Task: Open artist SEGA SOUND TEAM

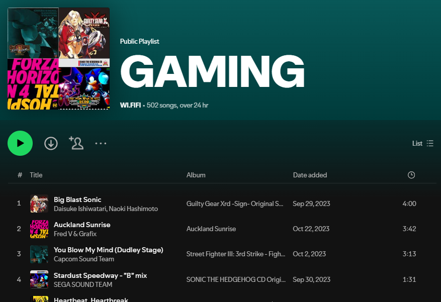Action: tap(83, 284)
